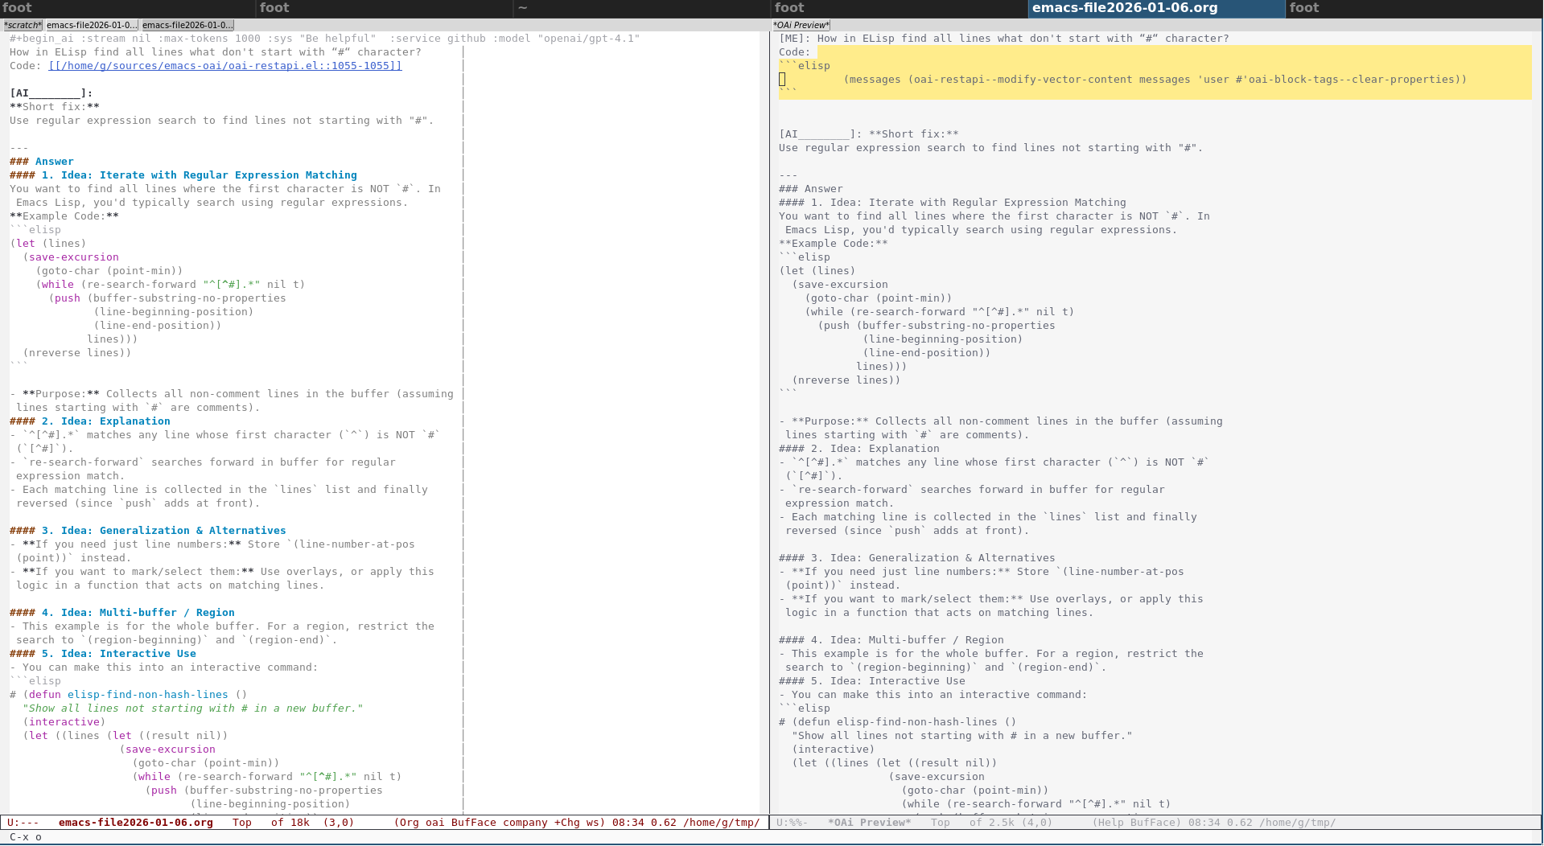The width and height of the screenshot is (1544, 846).
Task: Click "defun elisp-find-non-hash-lines" in left window
Action: [x=129, y=695]
